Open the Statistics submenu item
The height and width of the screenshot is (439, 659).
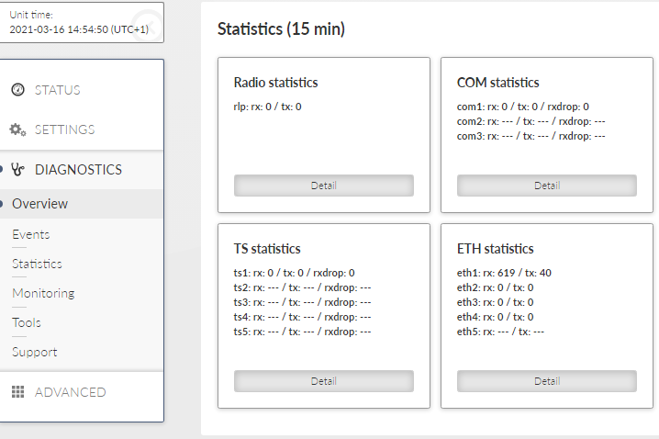click(x=37, y=264)
